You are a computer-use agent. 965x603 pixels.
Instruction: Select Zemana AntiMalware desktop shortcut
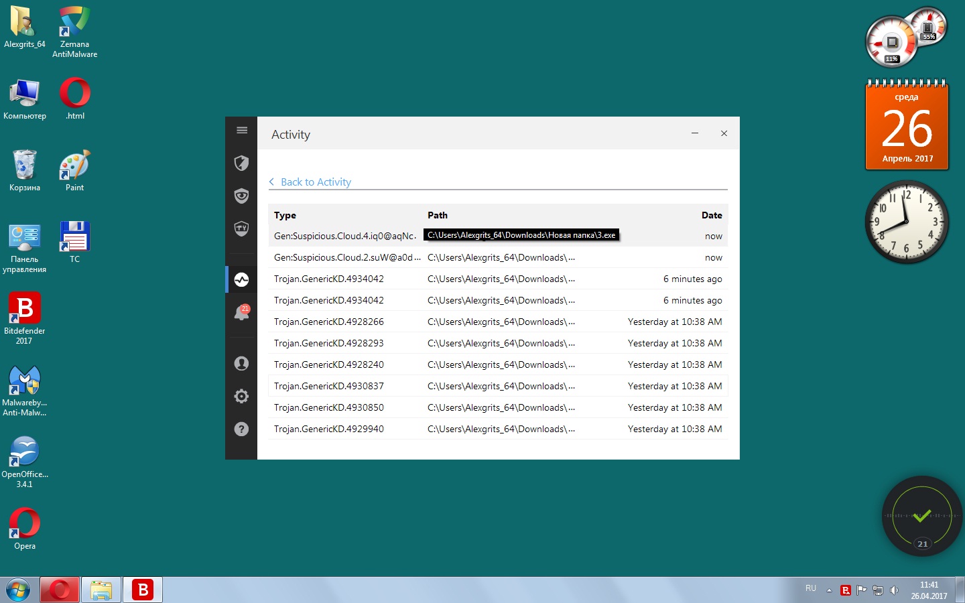pyautogui.click(x=75, y=31)
